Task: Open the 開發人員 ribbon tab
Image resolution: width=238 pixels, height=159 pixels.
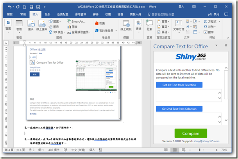Action: [x=135, y=14]
